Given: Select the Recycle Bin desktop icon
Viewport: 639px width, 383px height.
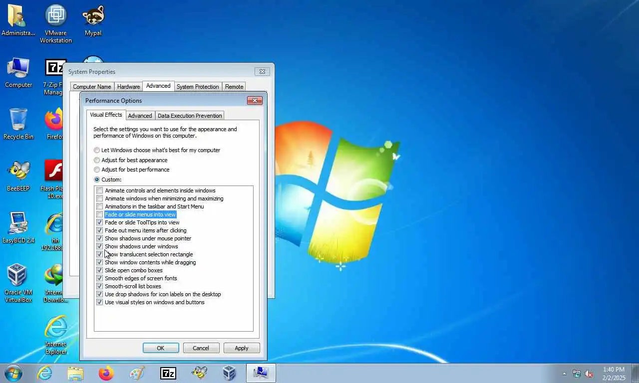Looking at the screenshot, I should 18,124.
